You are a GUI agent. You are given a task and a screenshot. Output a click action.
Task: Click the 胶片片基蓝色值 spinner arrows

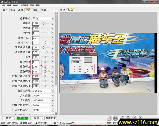[x=52, y=86]
